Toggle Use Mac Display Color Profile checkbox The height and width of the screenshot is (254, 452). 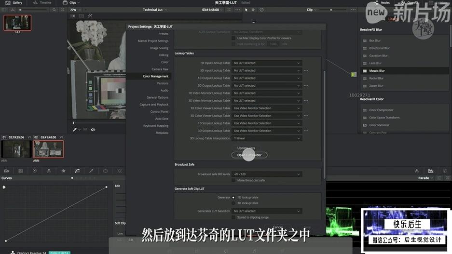pyautogui.click(x=233, y=38)
